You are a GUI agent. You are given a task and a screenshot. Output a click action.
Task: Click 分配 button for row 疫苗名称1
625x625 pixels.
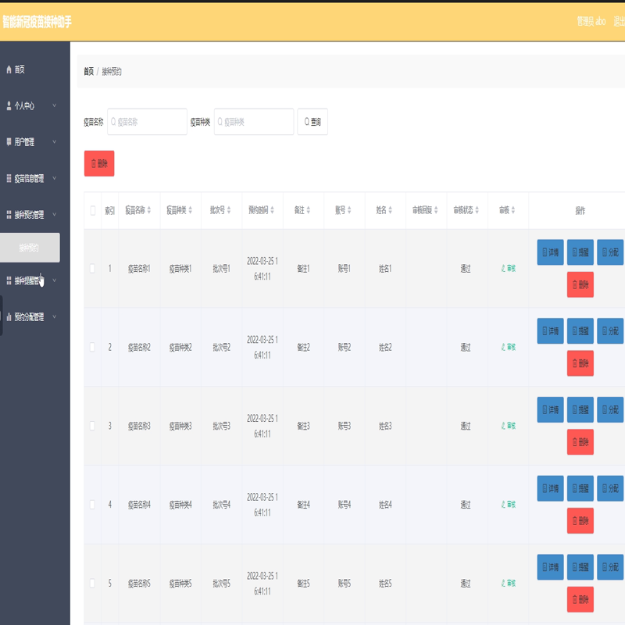click(610, 252)
